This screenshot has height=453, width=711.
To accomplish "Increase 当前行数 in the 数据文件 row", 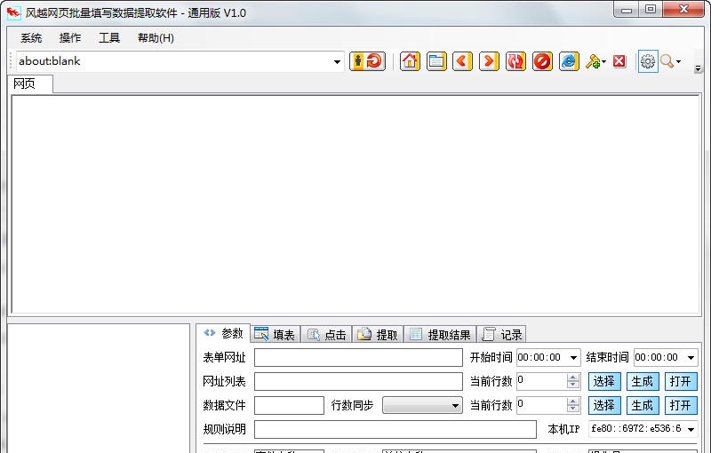I will 573,401.
